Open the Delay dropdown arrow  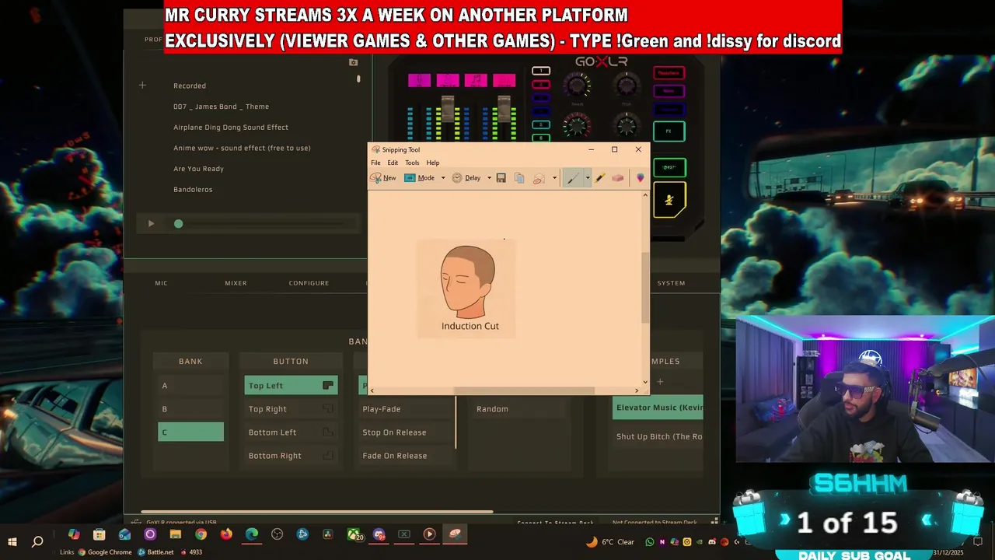(489, 178)
